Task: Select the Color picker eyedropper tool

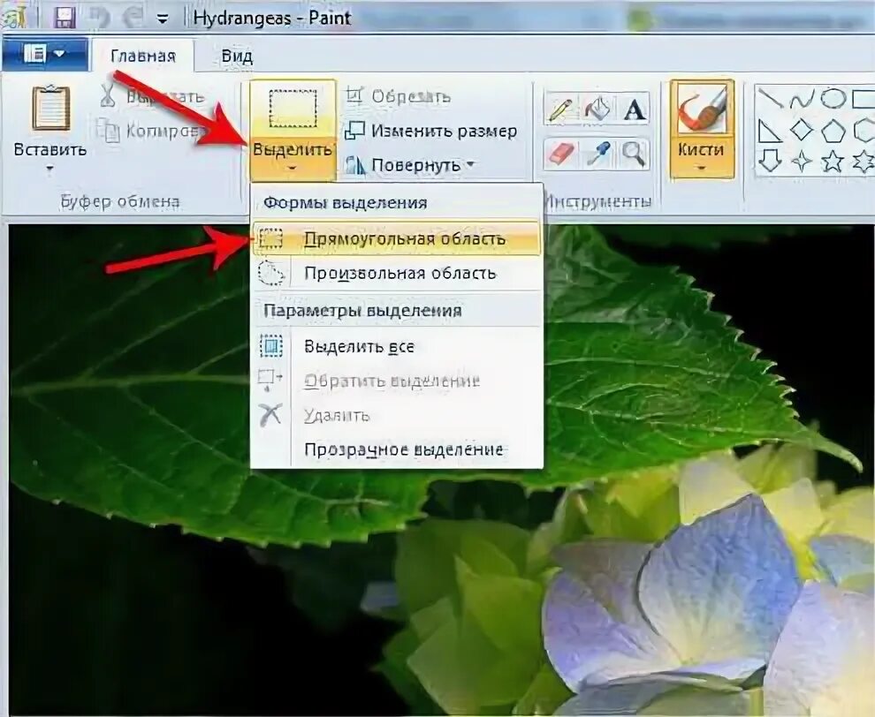Action: coord(597,154)
